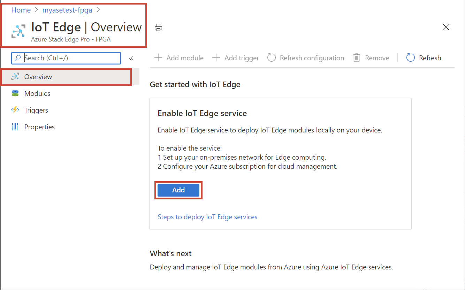Viewport: 465px width, 290px height.
Task: Focus the Search (Ctrl+/) input field
Action: tap(70, 58)
